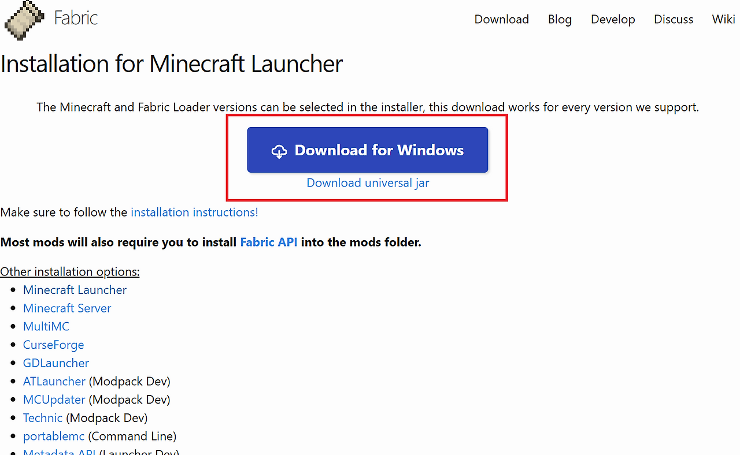Open the ATLauncher link
The height and width of the screenshot is (455, 740).
54,382
